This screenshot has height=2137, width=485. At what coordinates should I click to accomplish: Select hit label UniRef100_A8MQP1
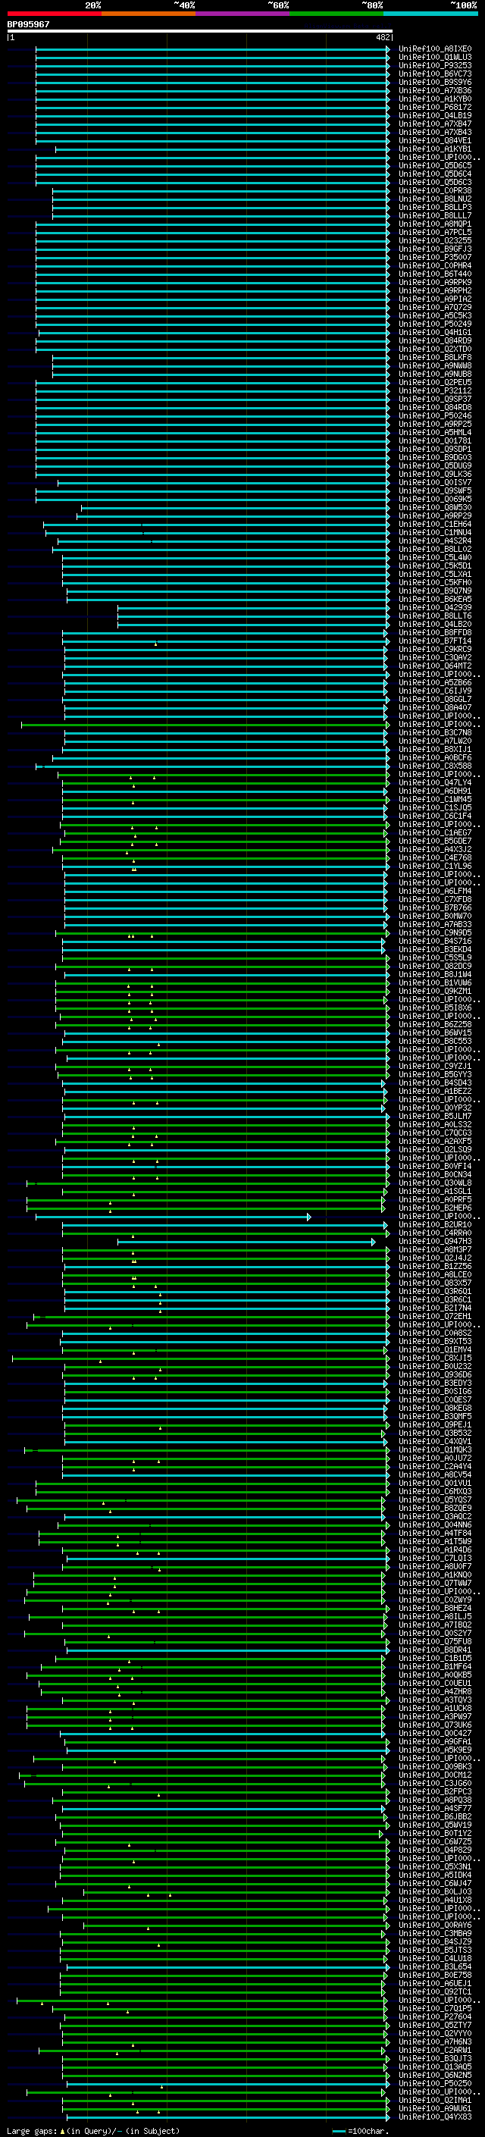click(x=434, y=224)
